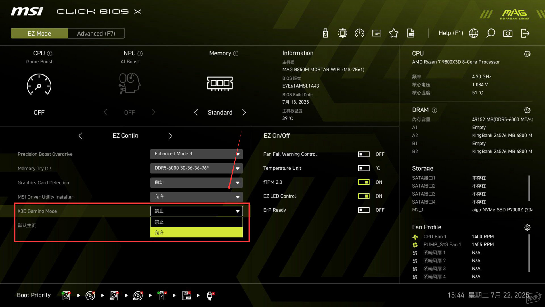Toggle EZ LED Control switch
The height and width of the screenshot is (307, 545).
[x=364, y=196]
